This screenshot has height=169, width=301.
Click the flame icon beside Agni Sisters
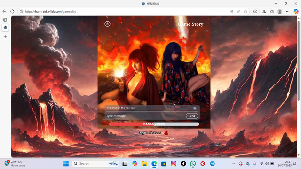click(x=166, y=132)
